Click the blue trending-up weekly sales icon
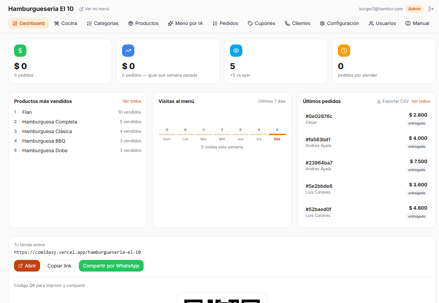This screenshot has height=303, width=439. 128,51
